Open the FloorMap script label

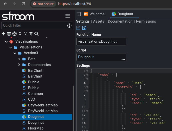(x=36, y=128)
